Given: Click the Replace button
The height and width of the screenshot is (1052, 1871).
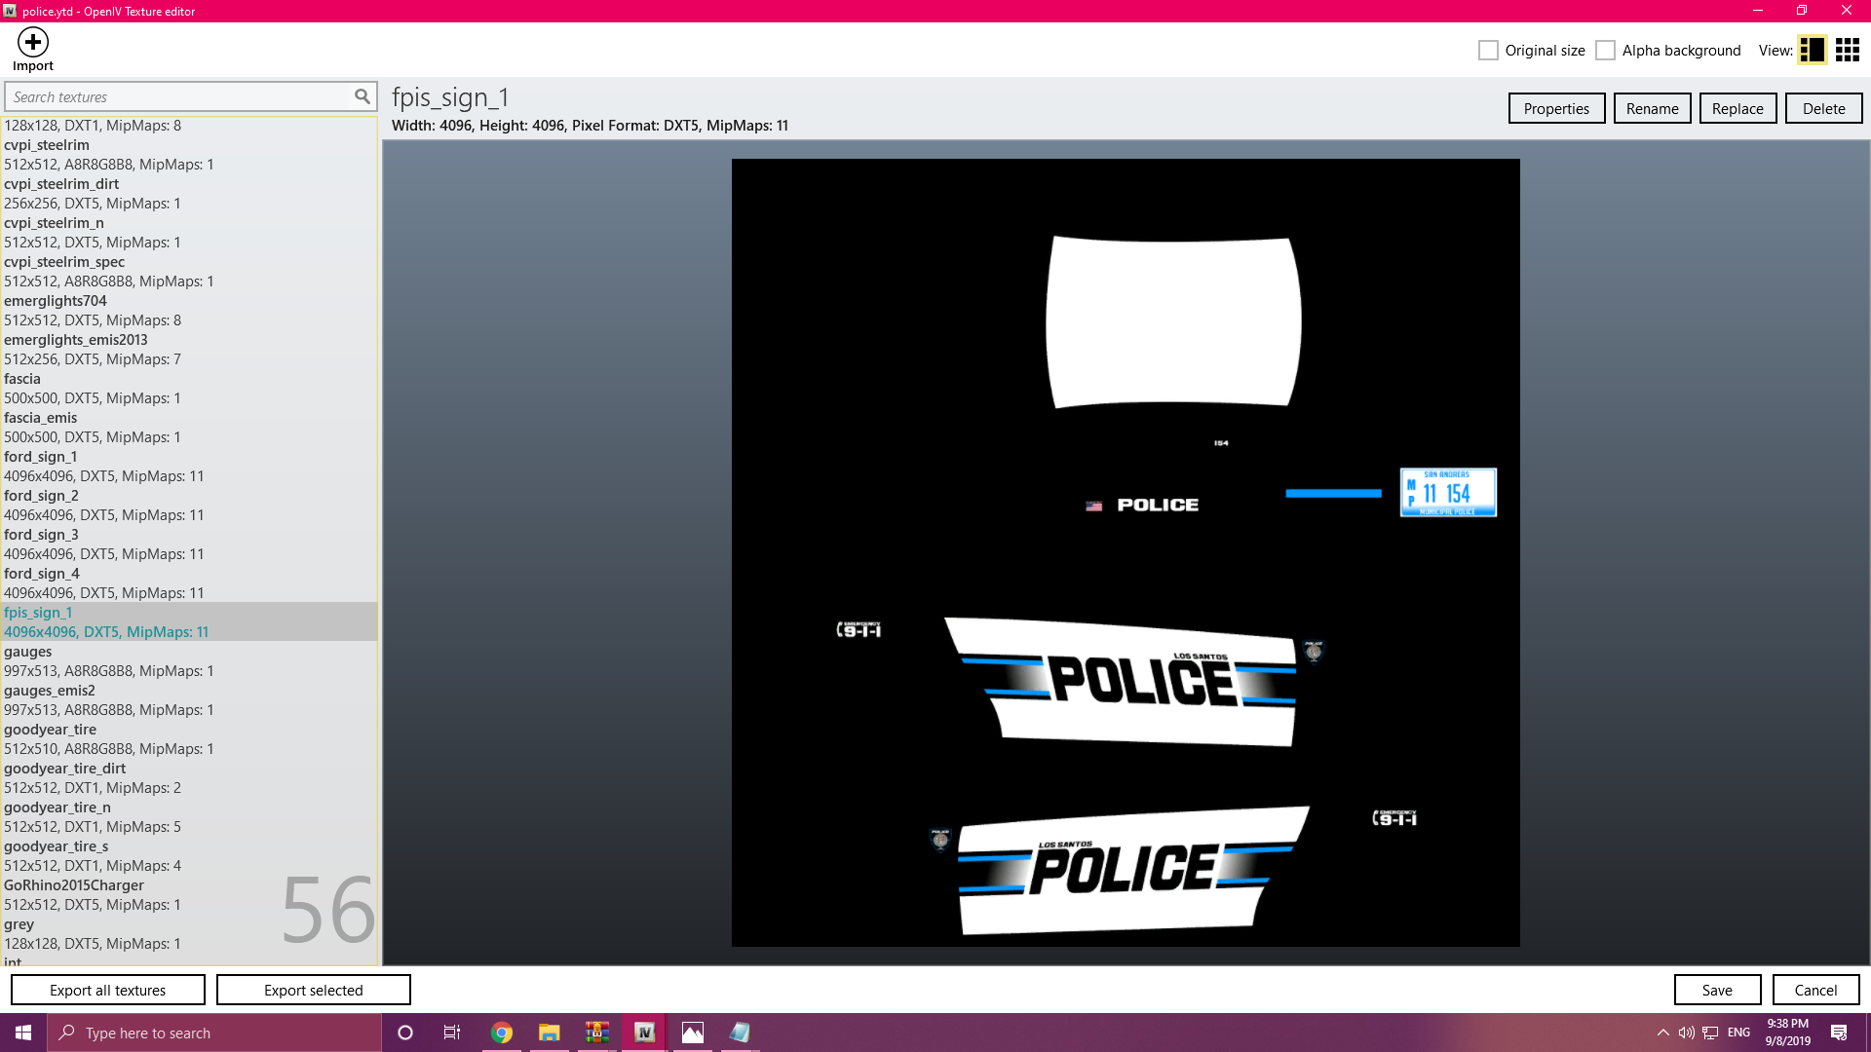Looking at the screenshot, I should pos(1737,108).
